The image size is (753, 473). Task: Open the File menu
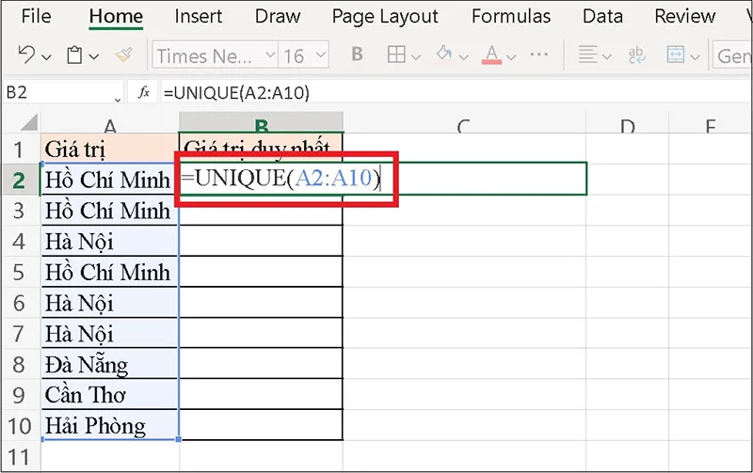(36, 16)
